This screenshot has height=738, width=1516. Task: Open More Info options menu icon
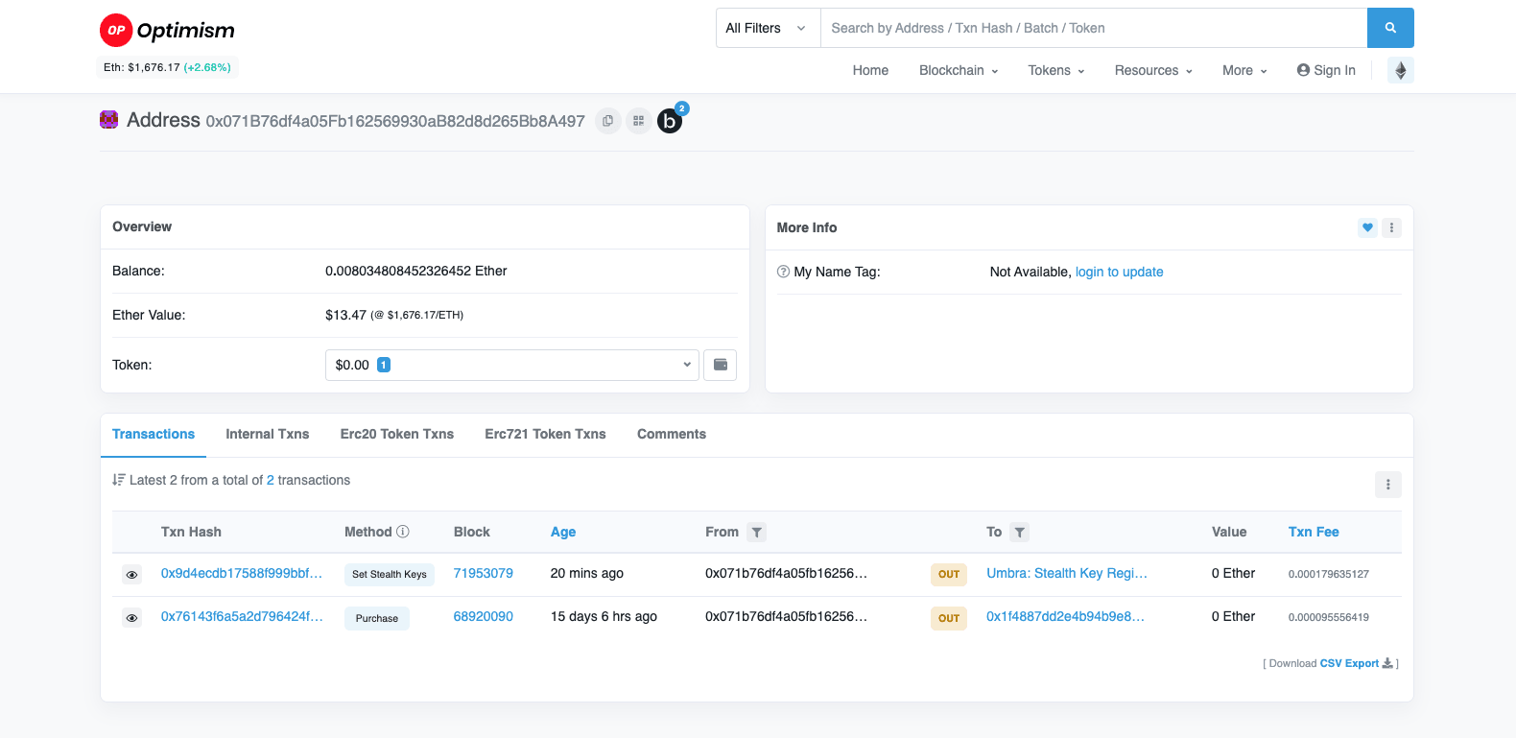pos(1391,227)
